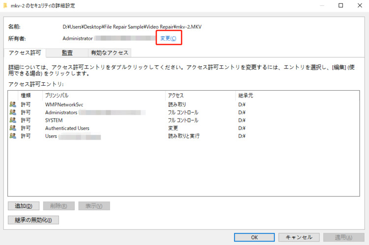Click the 適用(A) button
The width and height of the screenshot is (369, 245).
tap(343, 237)
